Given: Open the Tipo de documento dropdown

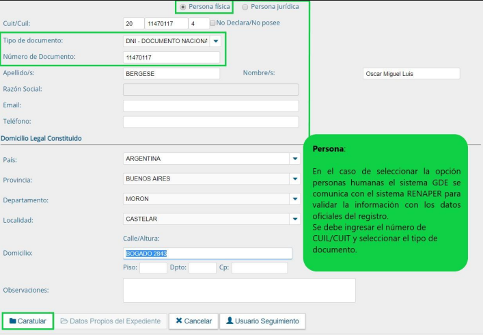Looking at the screenshot, I should click(215, 41).
